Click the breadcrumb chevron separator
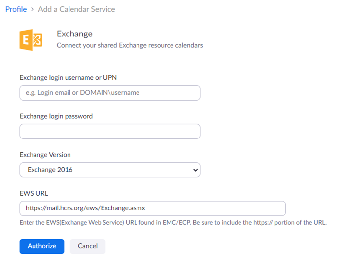 click(x=32, y=10)
